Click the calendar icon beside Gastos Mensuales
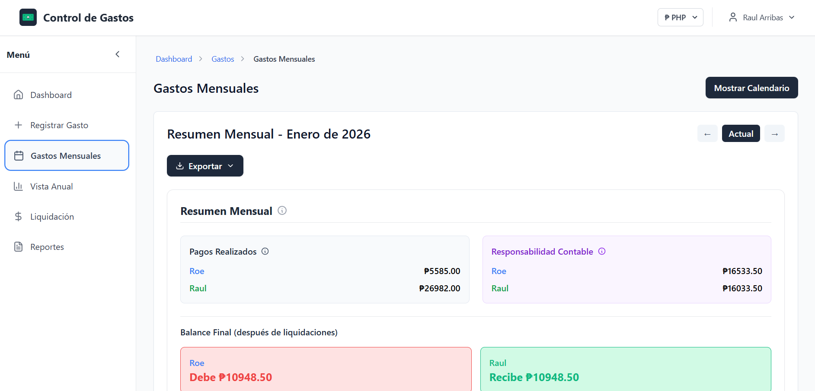This screenshot has height=391, width=815. [x=19, y=156]
